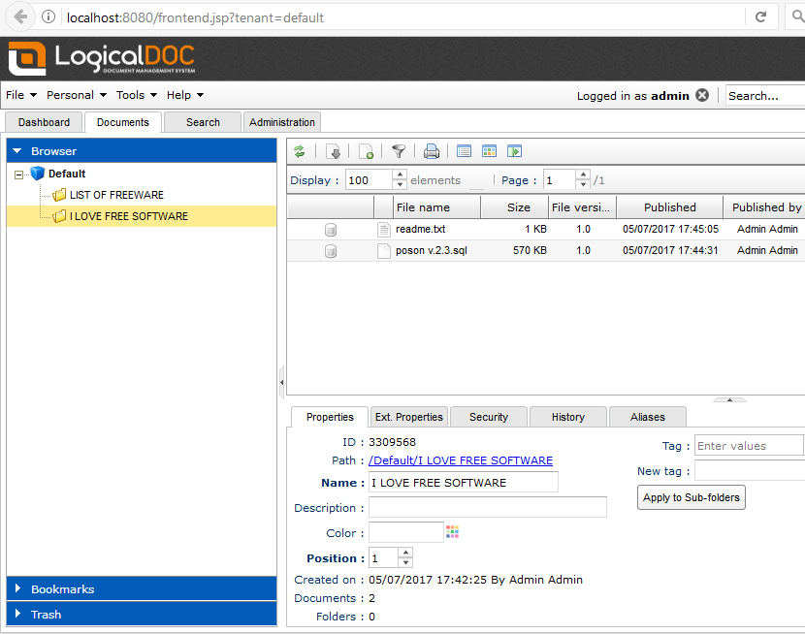Switch to grid view using toolbar icon
Screen dimensions: 805x634
pyautogui.click(x=489, y=151)
